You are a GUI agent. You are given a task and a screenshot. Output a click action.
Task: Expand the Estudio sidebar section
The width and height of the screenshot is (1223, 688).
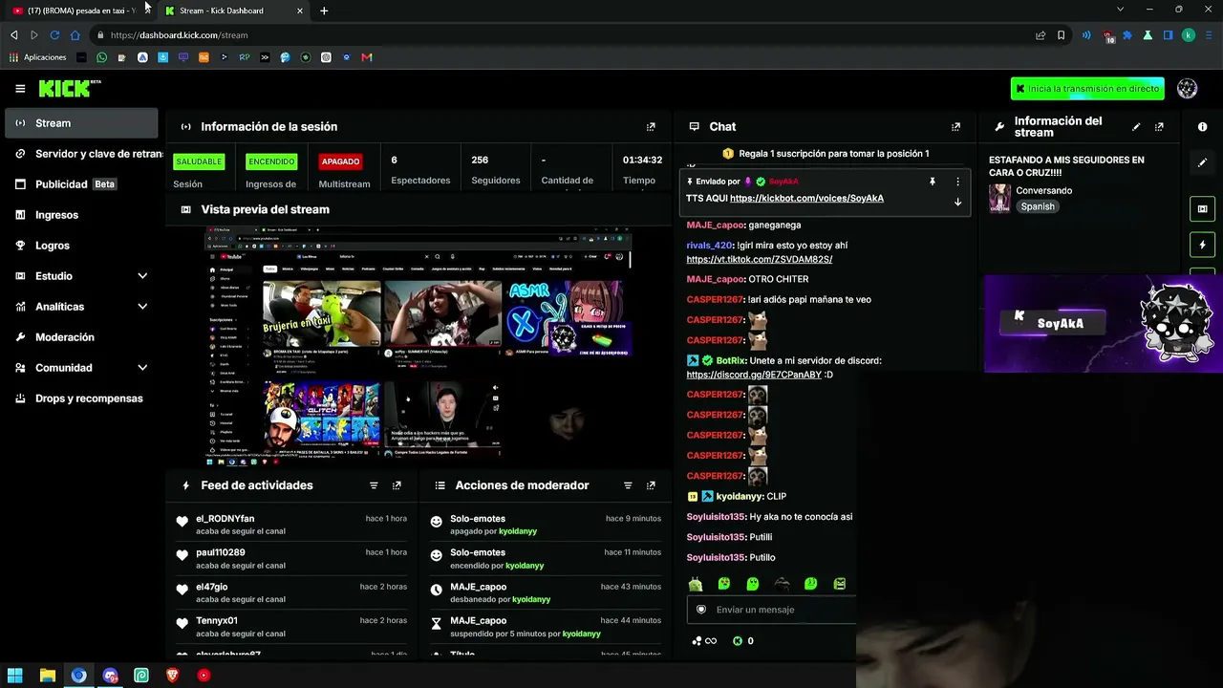pos(142,276)
